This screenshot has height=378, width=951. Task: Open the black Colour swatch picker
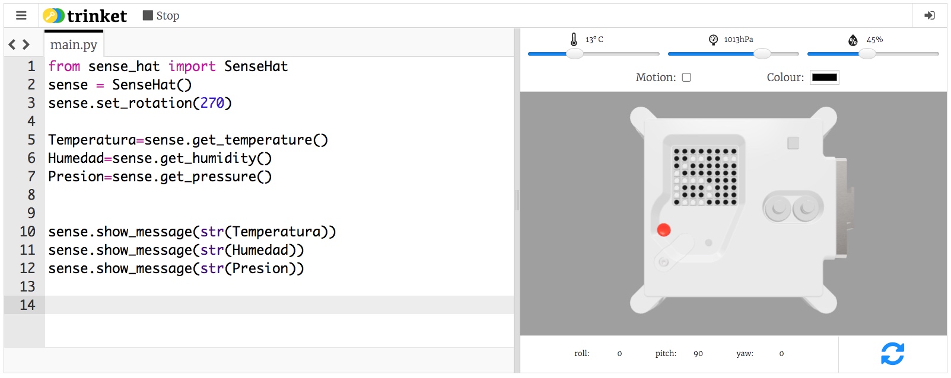coord(824,78)
